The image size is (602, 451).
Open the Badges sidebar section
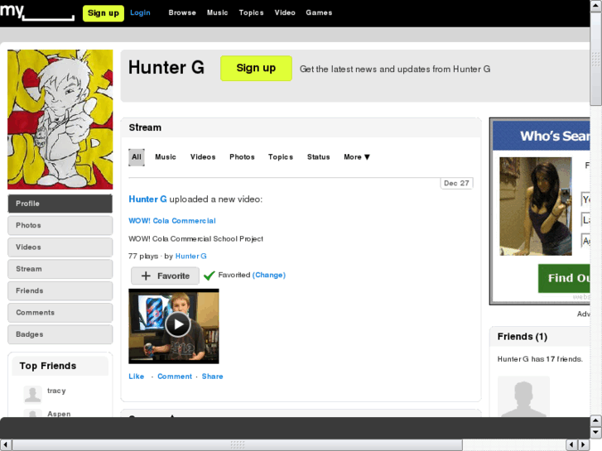pyautogui.click(x=60, y=334)
